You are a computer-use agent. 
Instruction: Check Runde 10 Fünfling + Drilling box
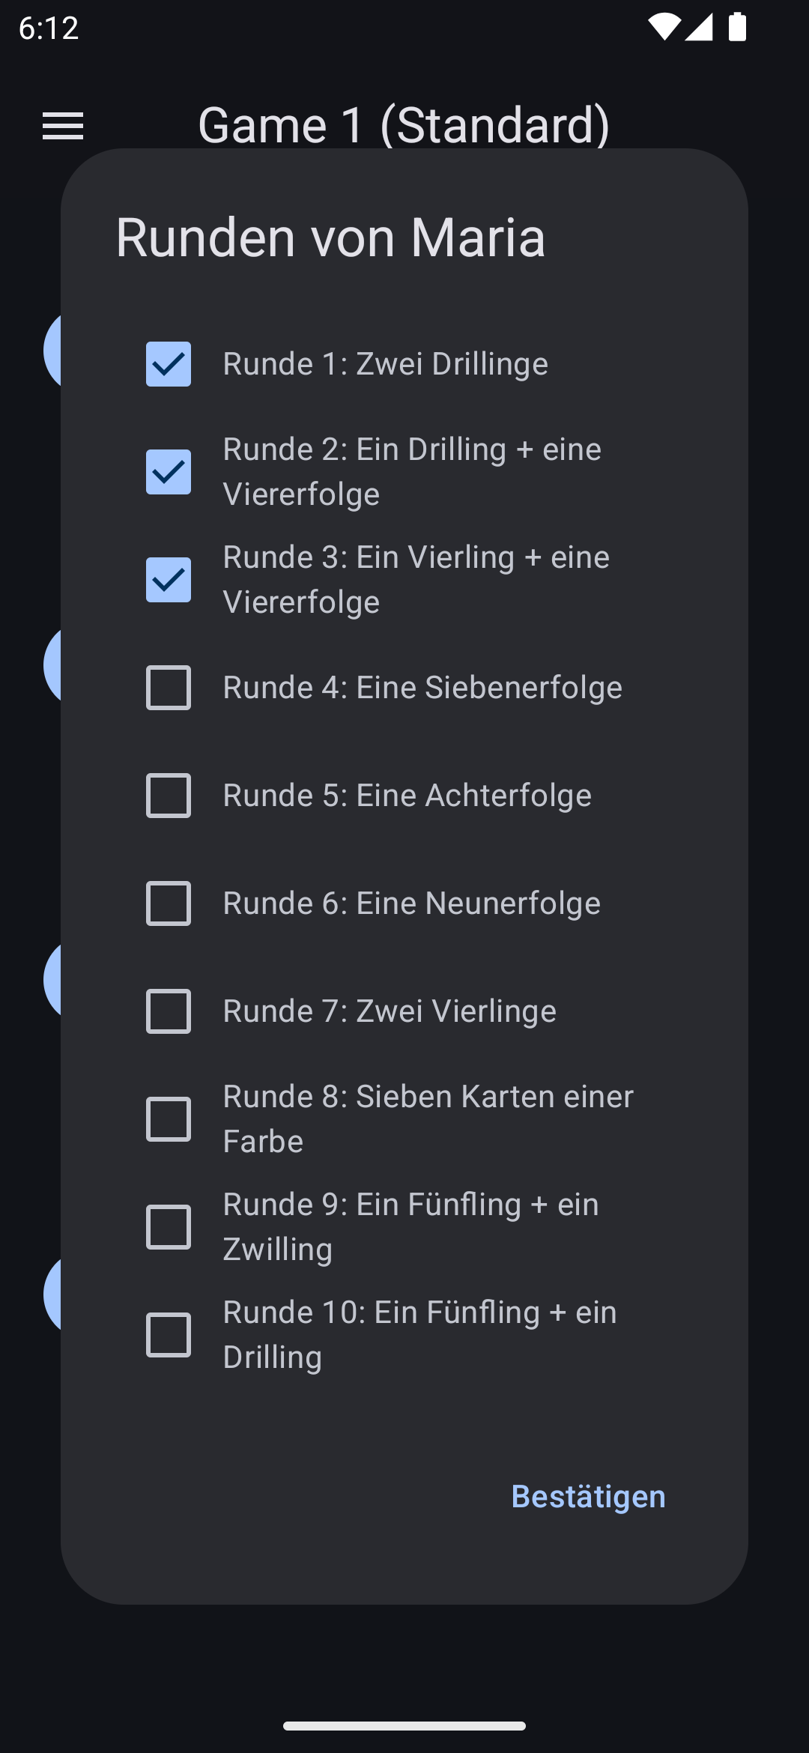(169, 1335)
